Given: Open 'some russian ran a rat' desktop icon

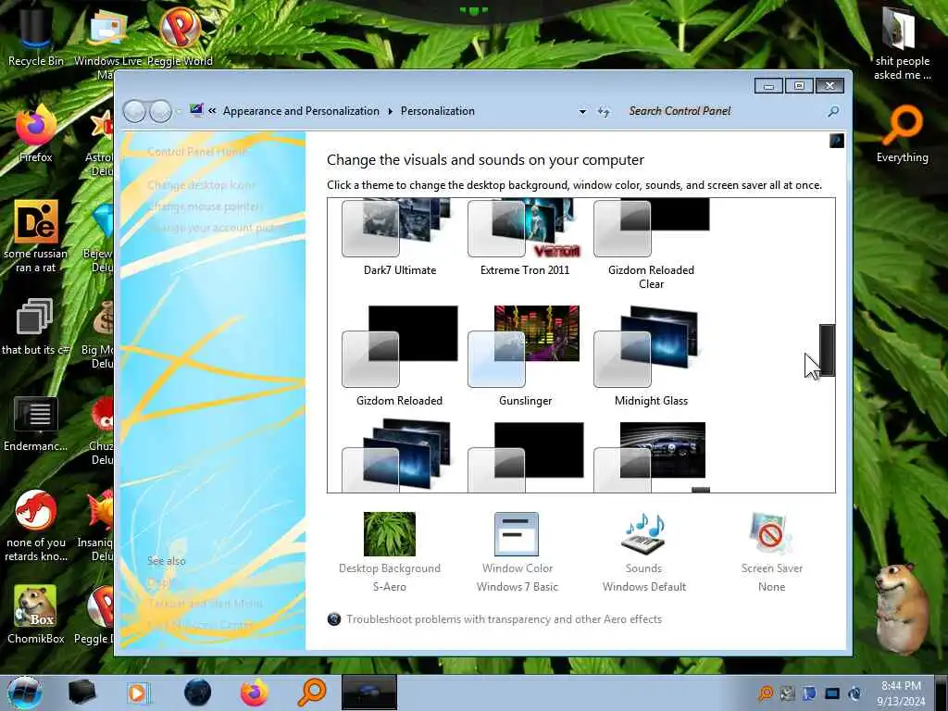Looking at the screenshot, I should pyautogui.click(x=36, y=237).
